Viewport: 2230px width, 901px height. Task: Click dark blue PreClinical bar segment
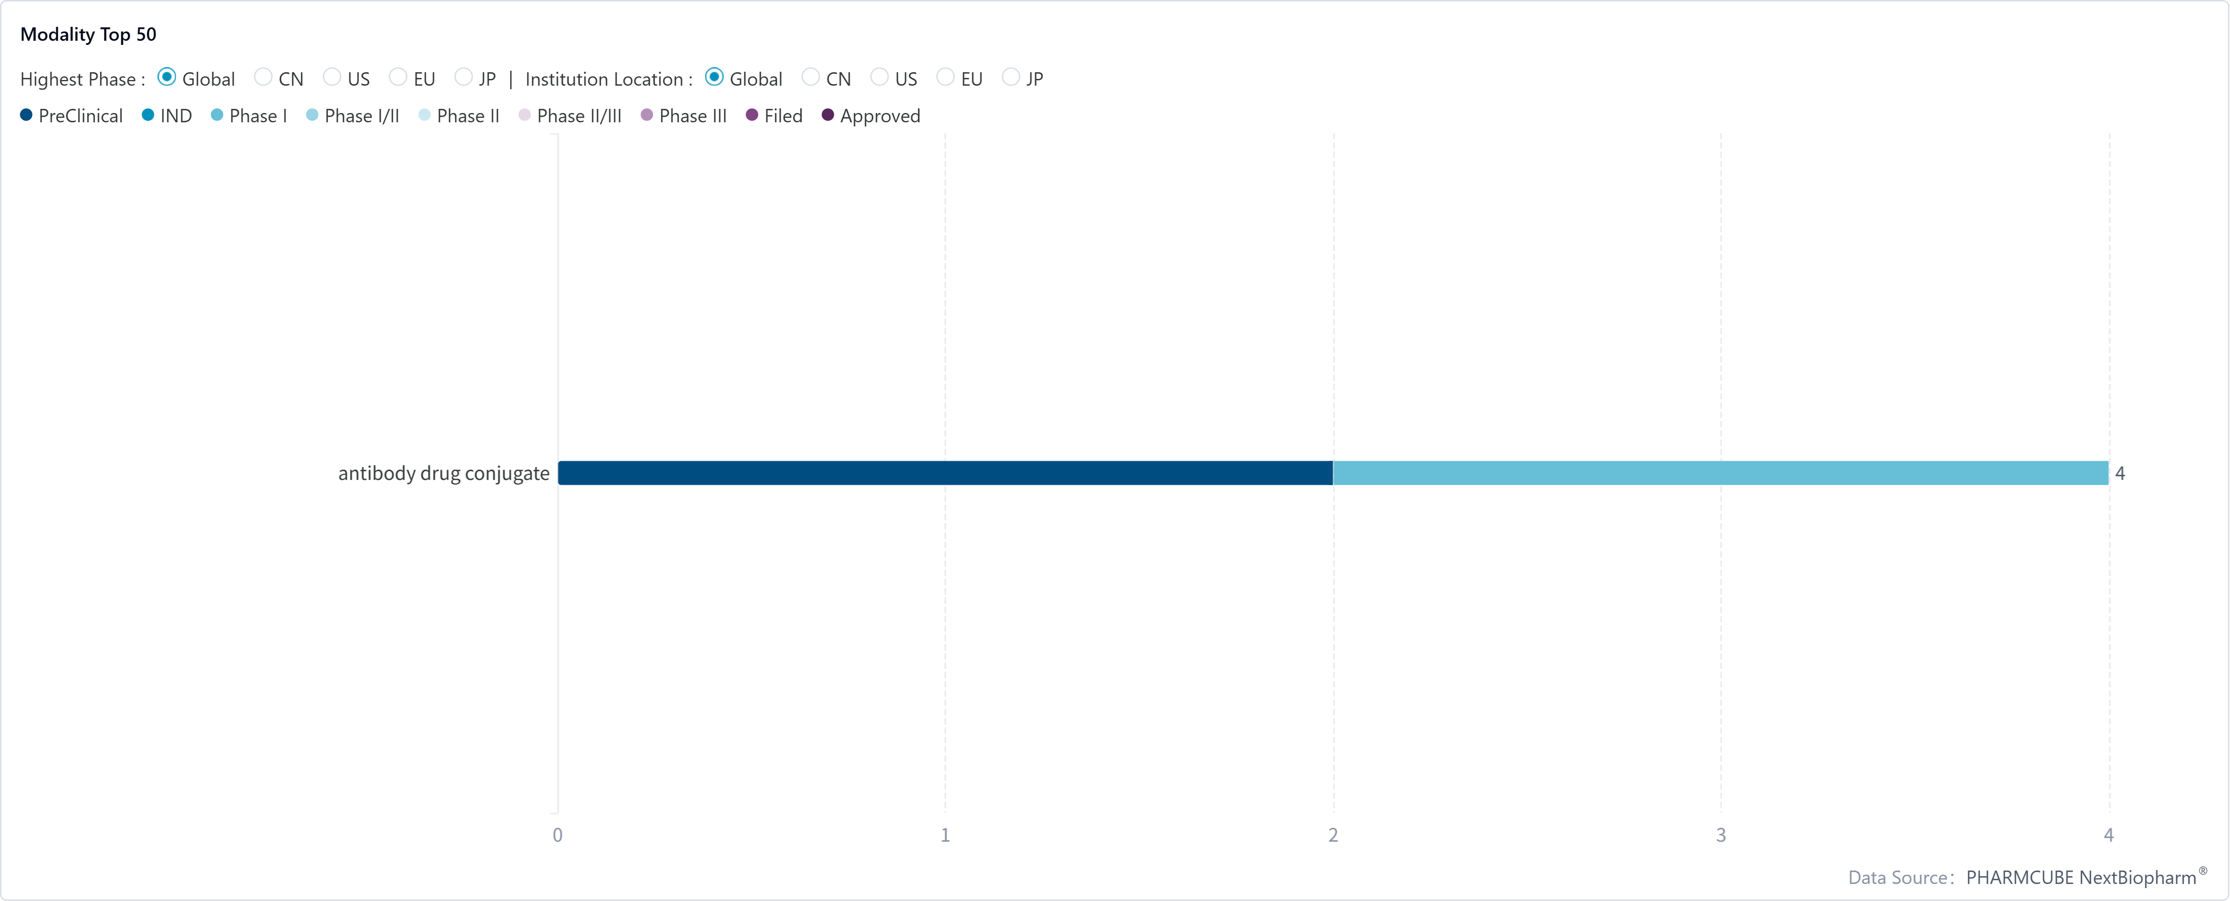point(945,473)
